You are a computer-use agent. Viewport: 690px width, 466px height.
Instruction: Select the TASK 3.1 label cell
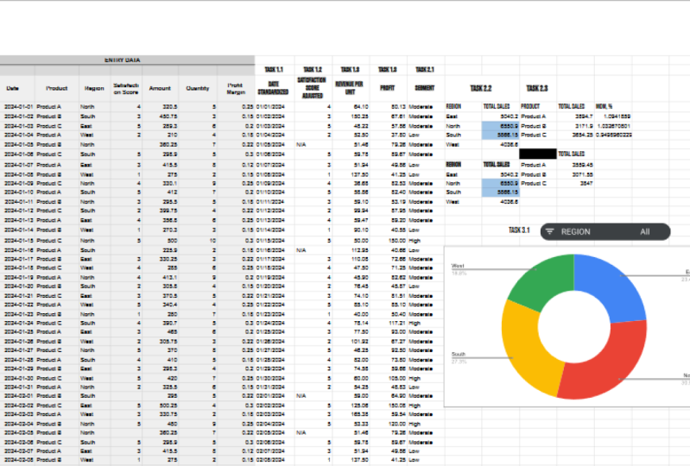(x=519, y=230)
